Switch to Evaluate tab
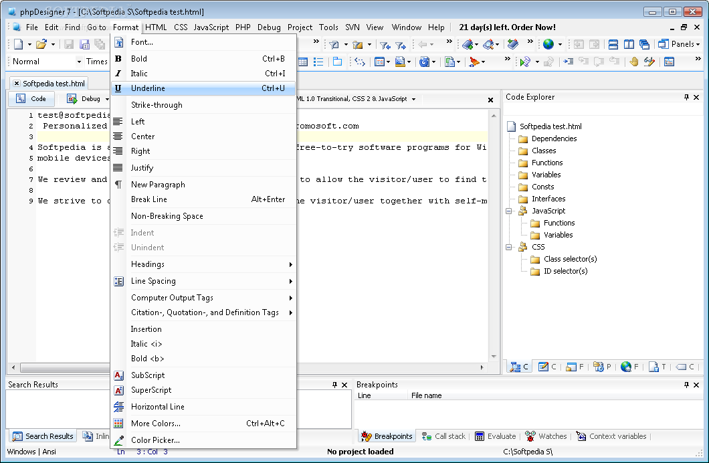 tap(496, 436)
